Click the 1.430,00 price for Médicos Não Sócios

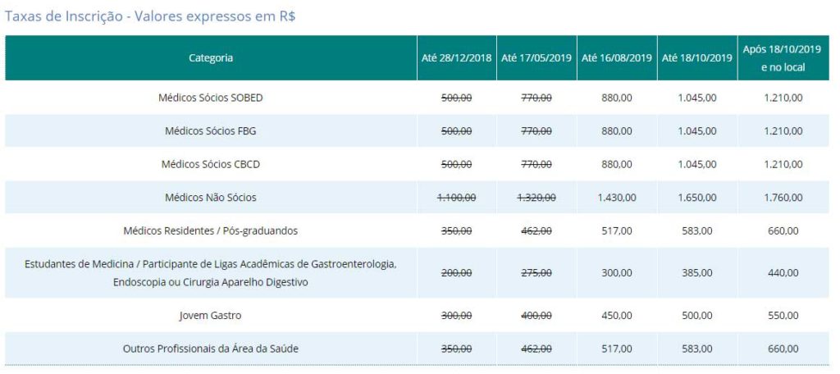pyautogui.click(x=617, y=198)
